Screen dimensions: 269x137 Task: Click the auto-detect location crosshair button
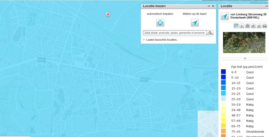pos(160,23)
